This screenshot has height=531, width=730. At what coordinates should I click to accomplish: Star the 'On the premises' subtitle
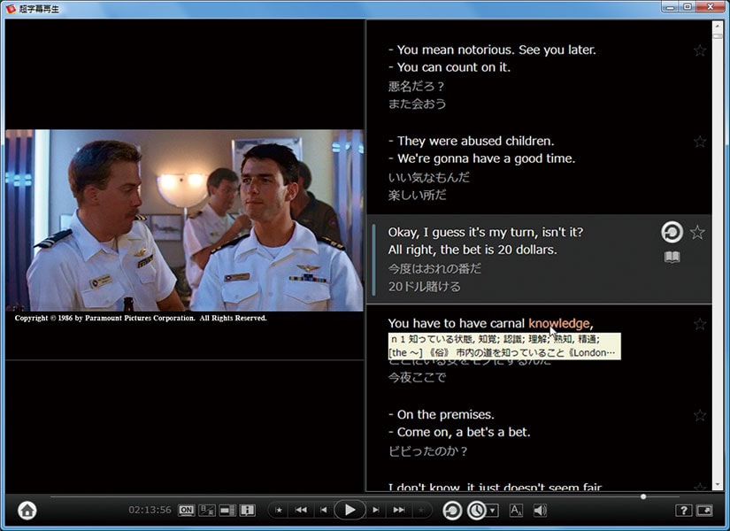pyautogui.click(x=700, y=415)
